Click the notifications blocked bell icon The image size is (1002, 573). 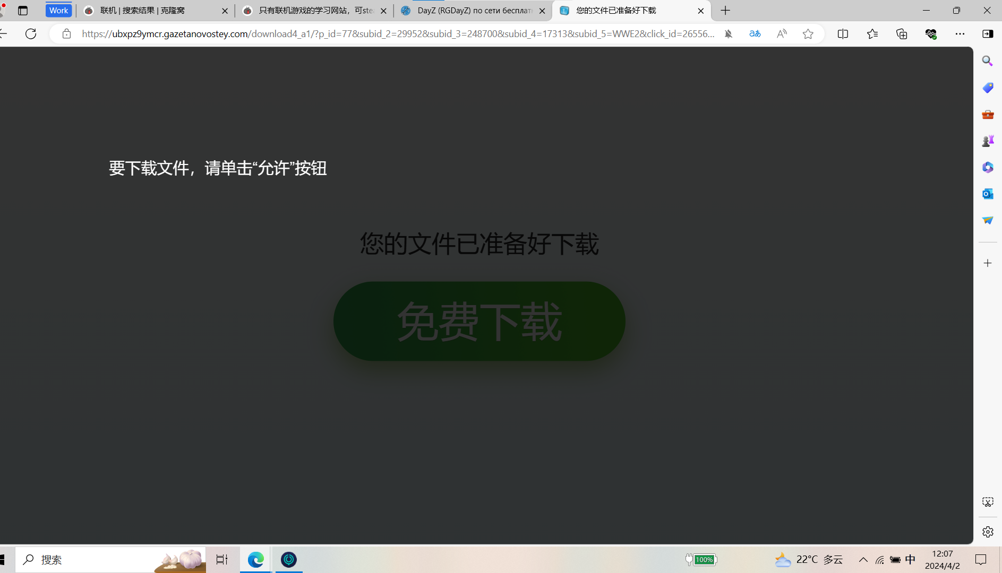point(729,34)
